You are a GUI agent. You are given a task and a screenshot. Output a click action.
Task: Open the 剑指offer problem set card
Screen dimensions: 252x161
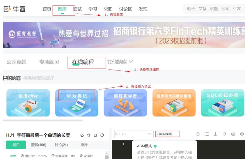[x=28, y=103]
